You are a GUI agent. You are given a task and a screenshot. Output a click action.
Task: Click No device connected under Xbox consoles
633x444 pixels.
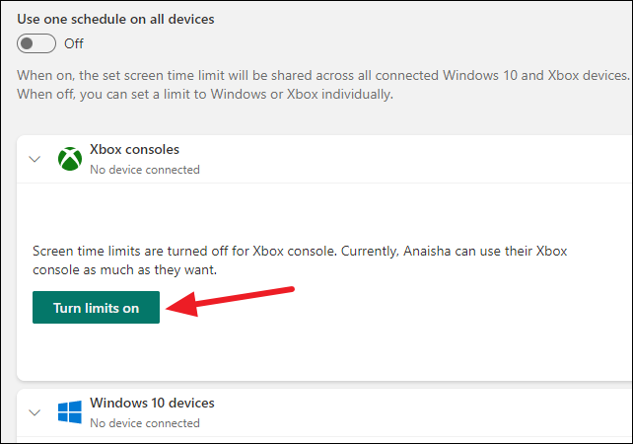[145, 170]
